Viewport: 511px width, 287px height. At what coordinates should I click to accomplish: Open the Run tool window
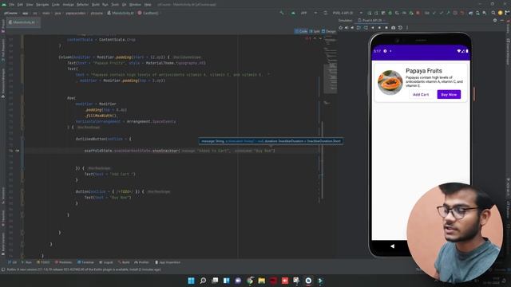26,262
